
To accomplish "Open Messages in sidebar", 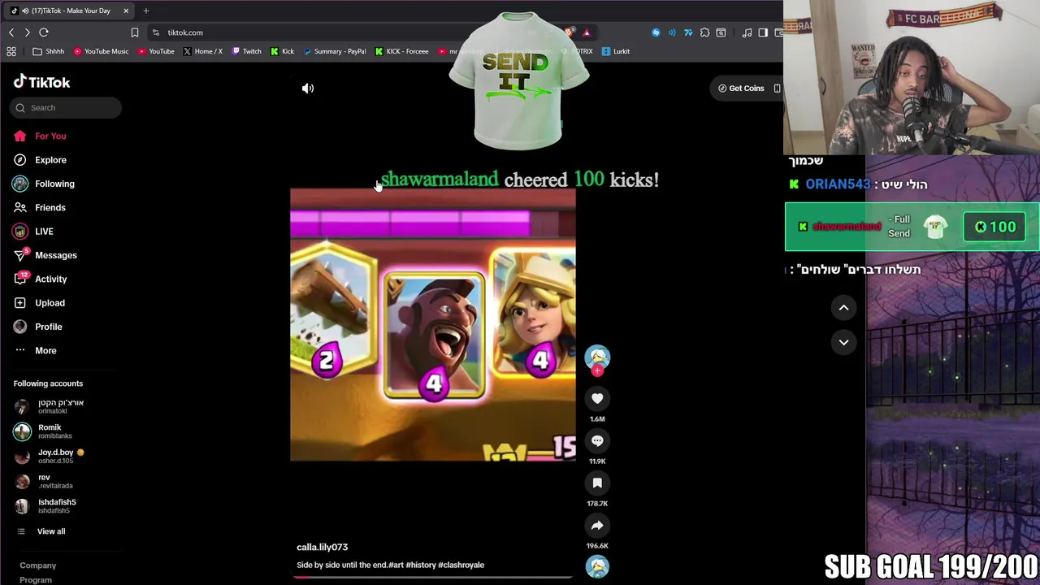I will [55, 255].
